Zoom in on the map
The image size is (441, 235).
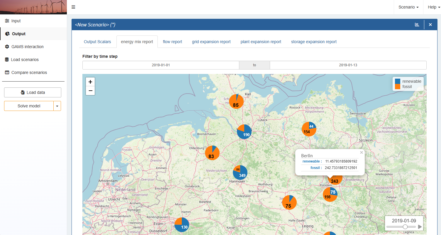pos(90,82)
